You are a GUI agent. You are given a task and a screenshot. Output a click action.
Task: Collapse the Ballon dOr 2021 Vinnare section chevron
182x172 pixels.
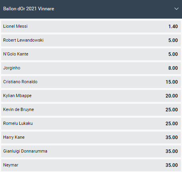pos(176,9)
